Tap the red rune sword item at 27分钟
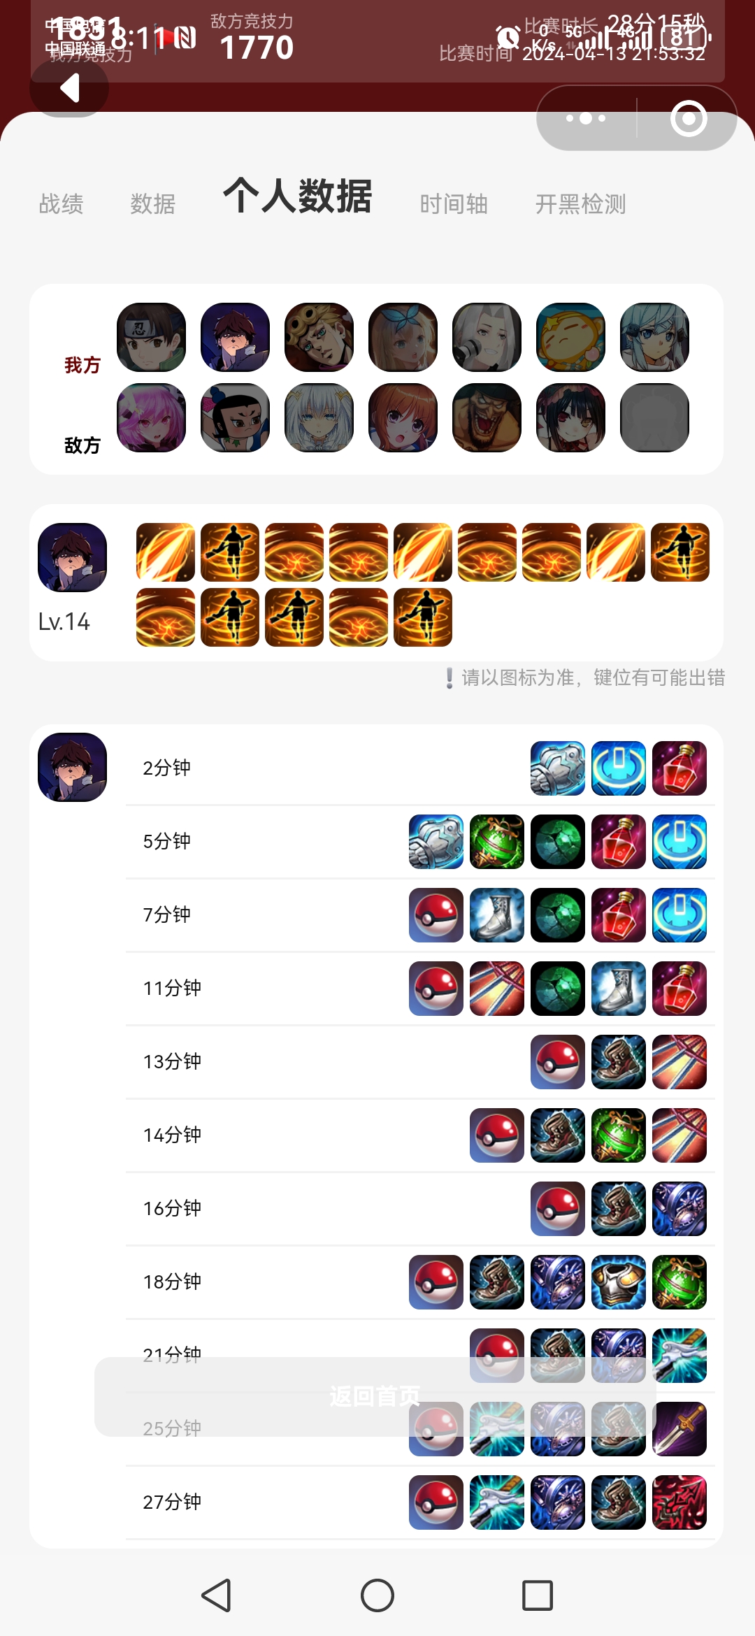 pyautogui.click(x=679, y=1502)
